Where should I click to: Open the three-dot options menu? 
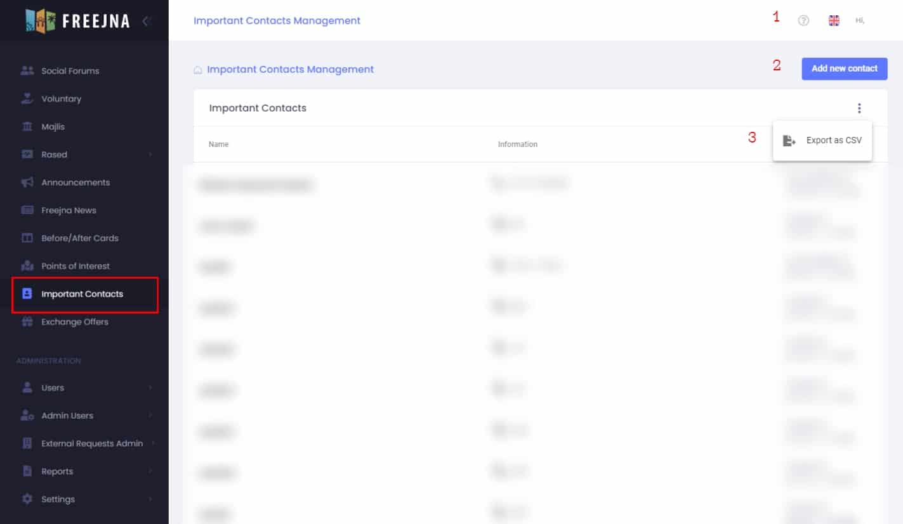(x=859, y=108)
